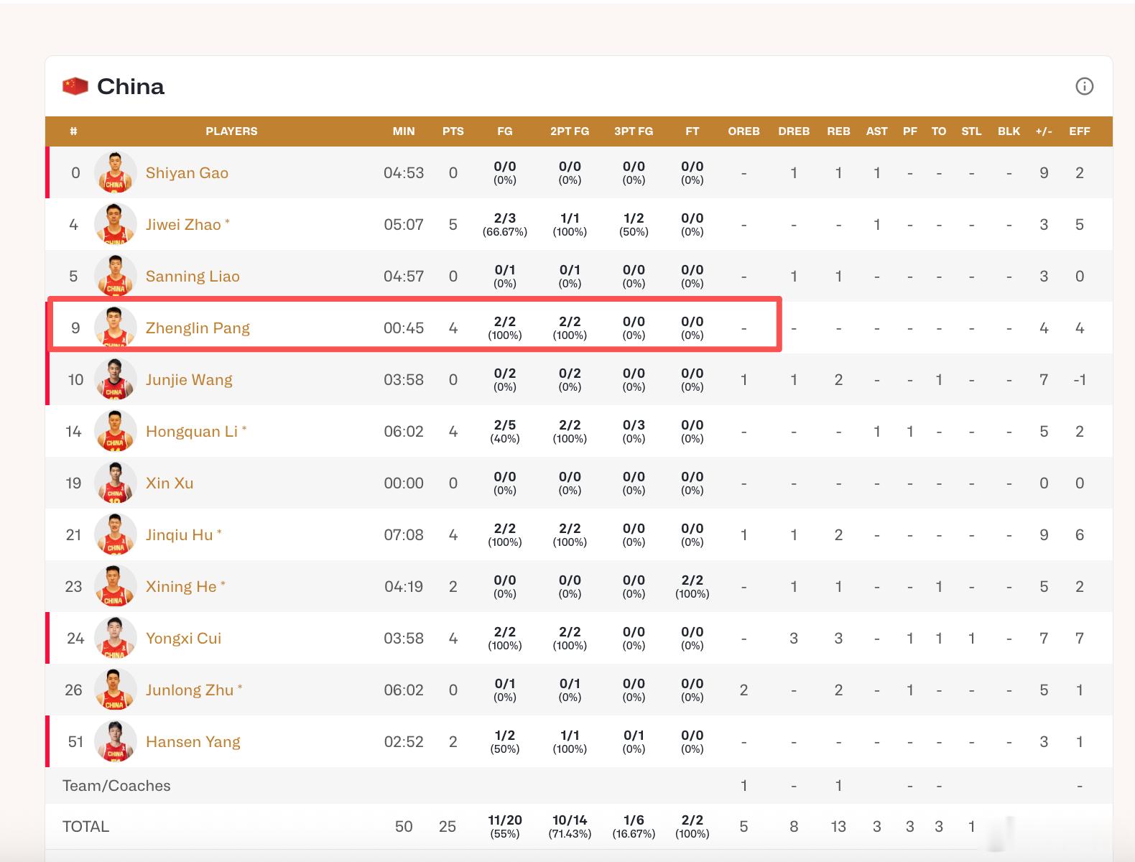This screenshot has width=1135, height=862.
Task: Open Zhenglin Pang's player photo
Action: point(115,328)
